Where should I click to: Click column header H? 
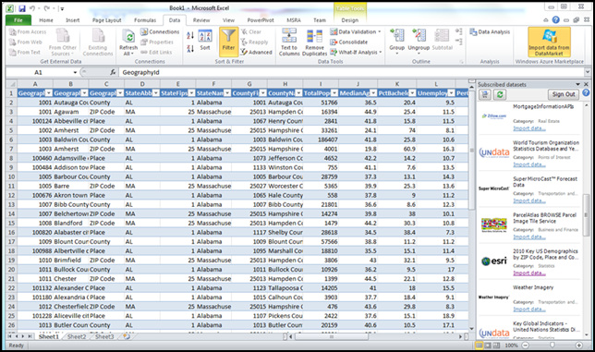click(x=285, y=84)
